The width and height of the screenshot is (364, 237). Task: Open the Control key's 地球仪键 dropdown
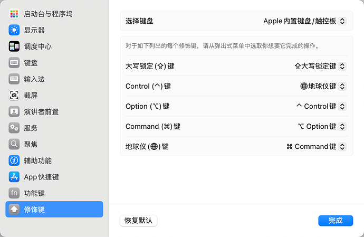click(x=323, y=86)
